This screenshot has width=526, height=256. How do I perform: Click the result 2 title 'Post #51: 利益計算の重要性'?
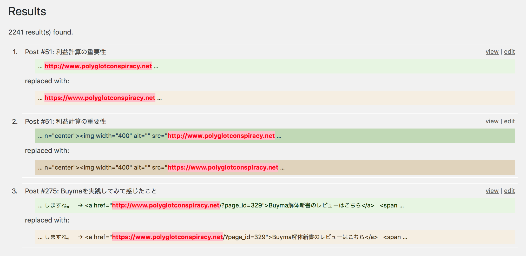coord(65,122)
